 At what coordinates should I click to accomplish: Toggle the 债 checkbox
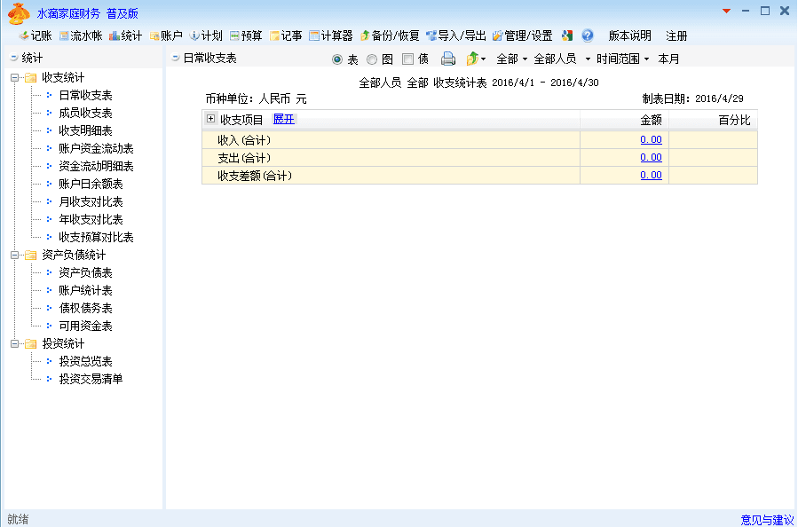coord(407,59)
